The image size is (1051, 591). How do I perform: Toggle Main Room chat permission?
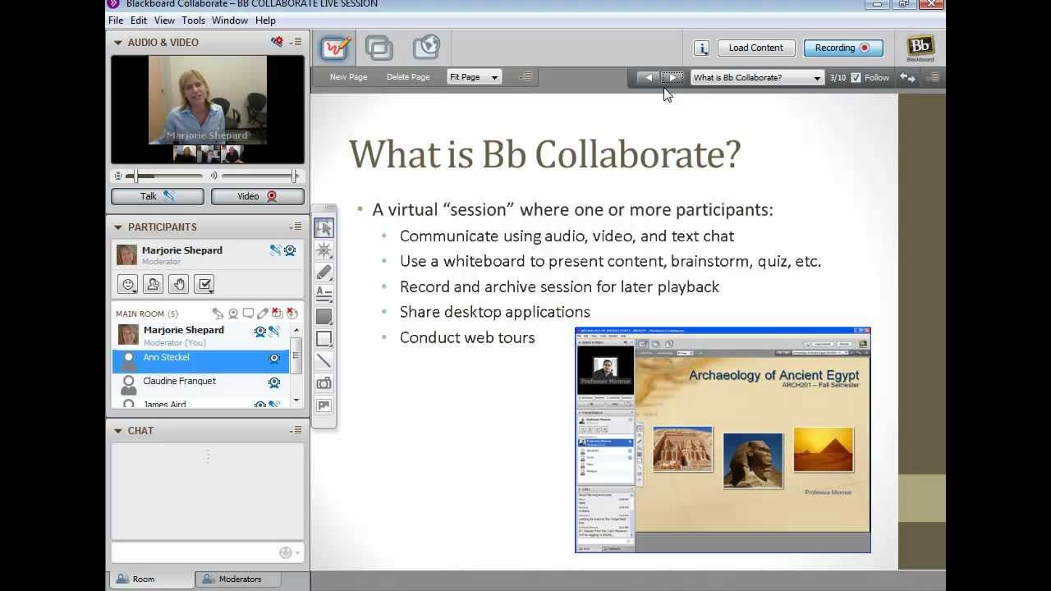point(248,314)
